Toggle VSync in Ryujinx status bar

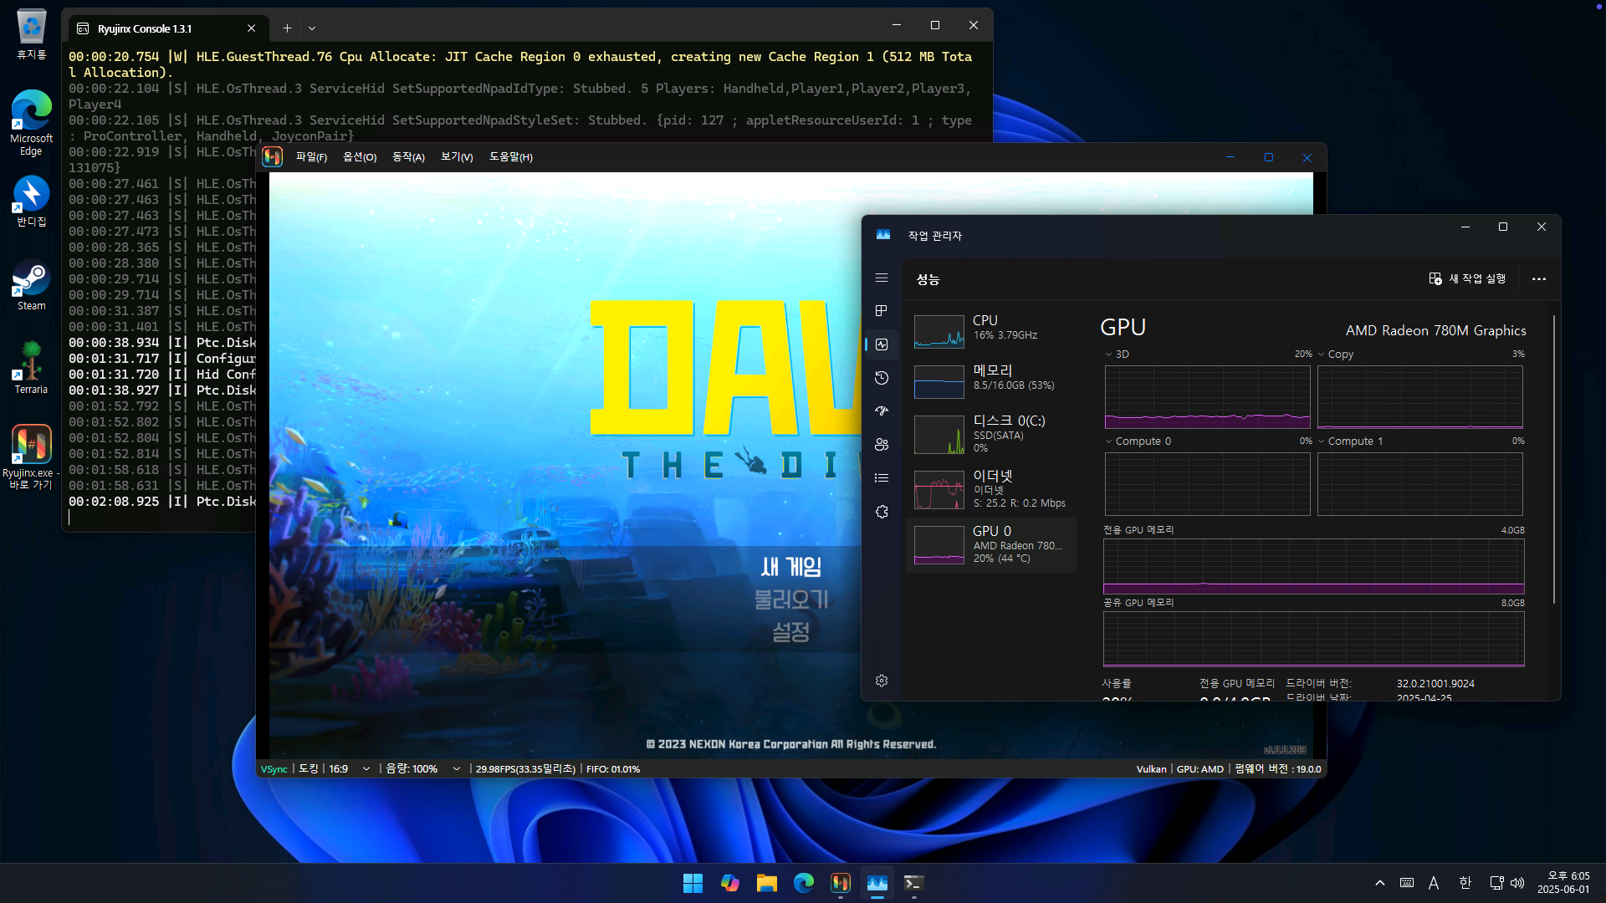(x=274, y=769)
